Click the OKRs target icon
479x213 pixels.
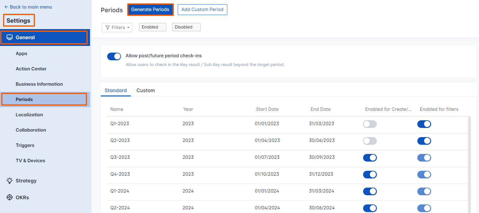[x=10, y=197]
